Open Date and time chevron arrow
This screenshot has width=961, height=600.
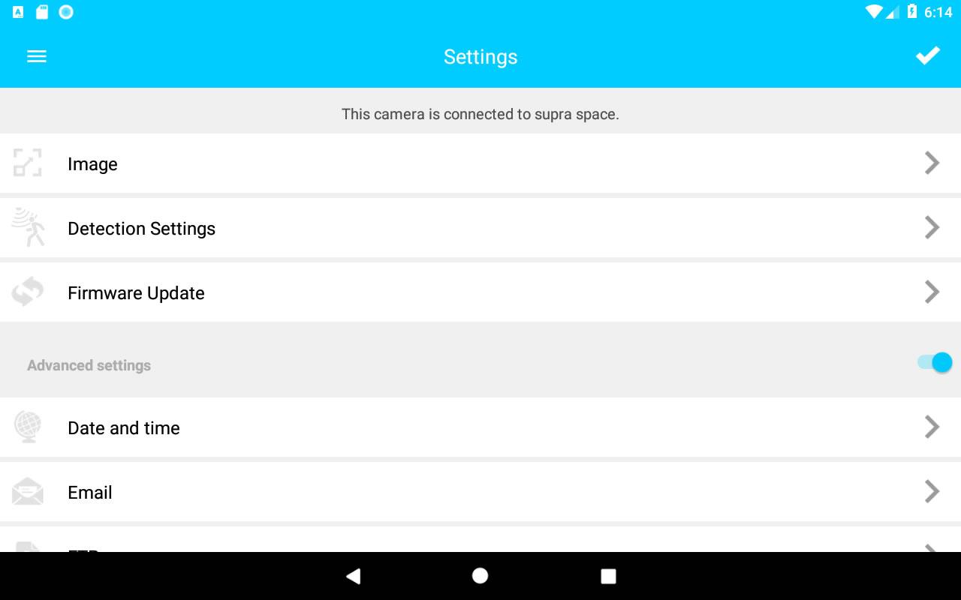coord(932,427)
